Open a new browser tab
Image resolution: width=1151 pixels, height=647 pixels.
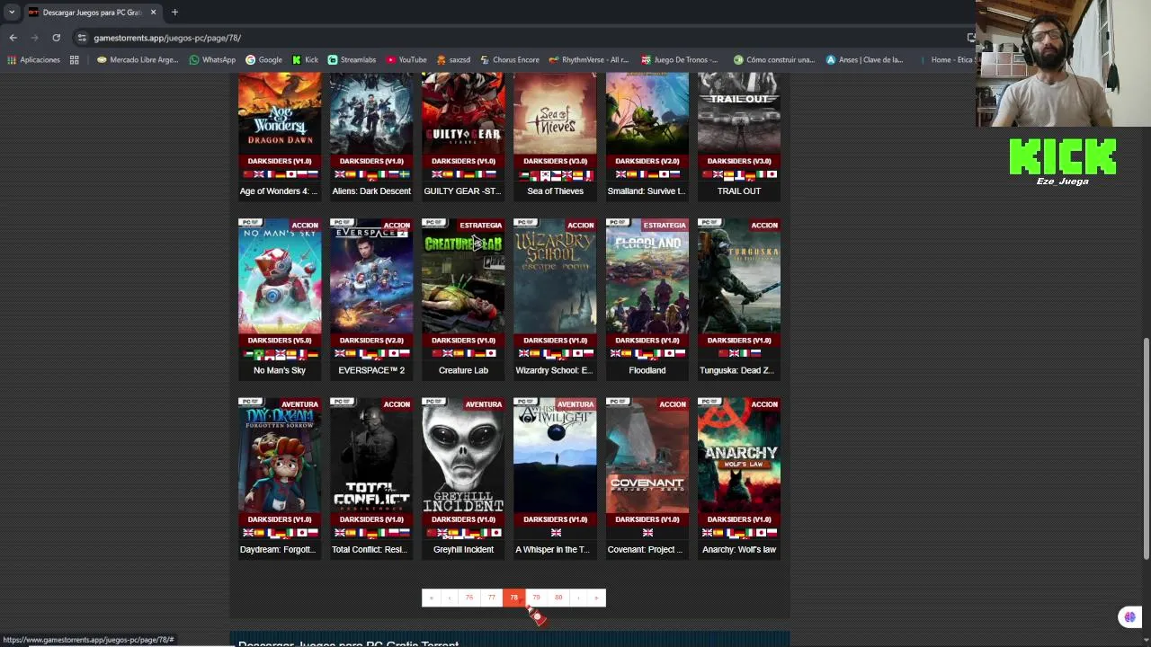tap(174, 13)
